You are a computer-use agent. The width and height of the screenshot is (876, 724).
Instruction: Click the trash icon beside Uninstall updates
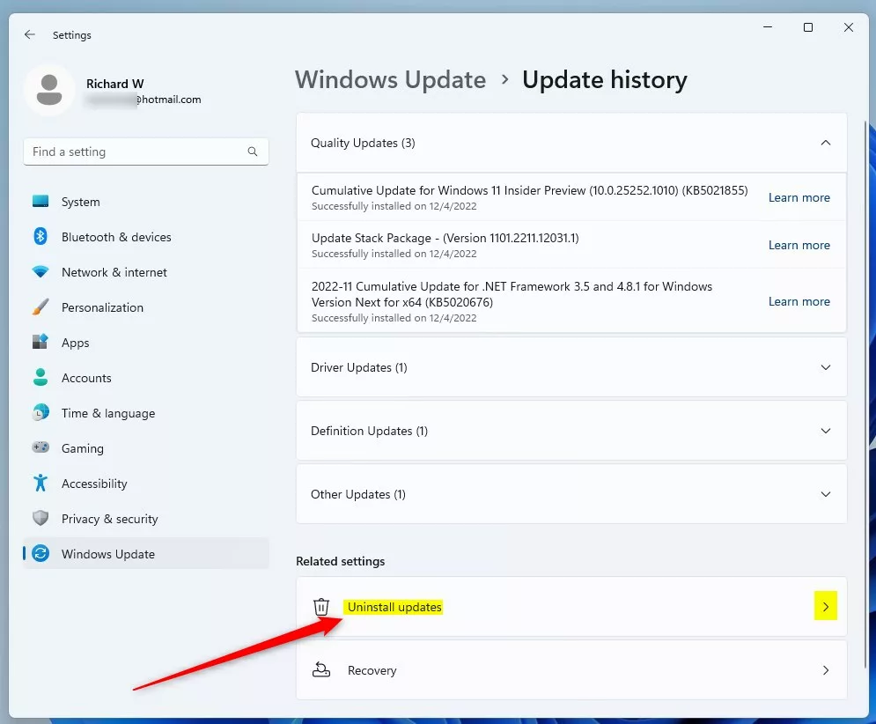[x=321, y=607]
